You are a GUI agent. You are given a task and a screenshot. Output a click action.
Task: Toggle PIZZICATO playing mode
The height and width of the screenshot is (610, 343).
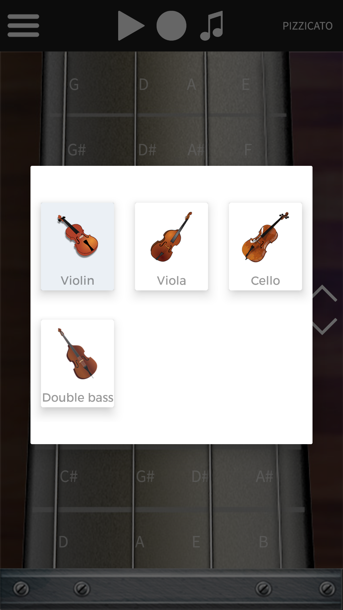click(307, 26)
